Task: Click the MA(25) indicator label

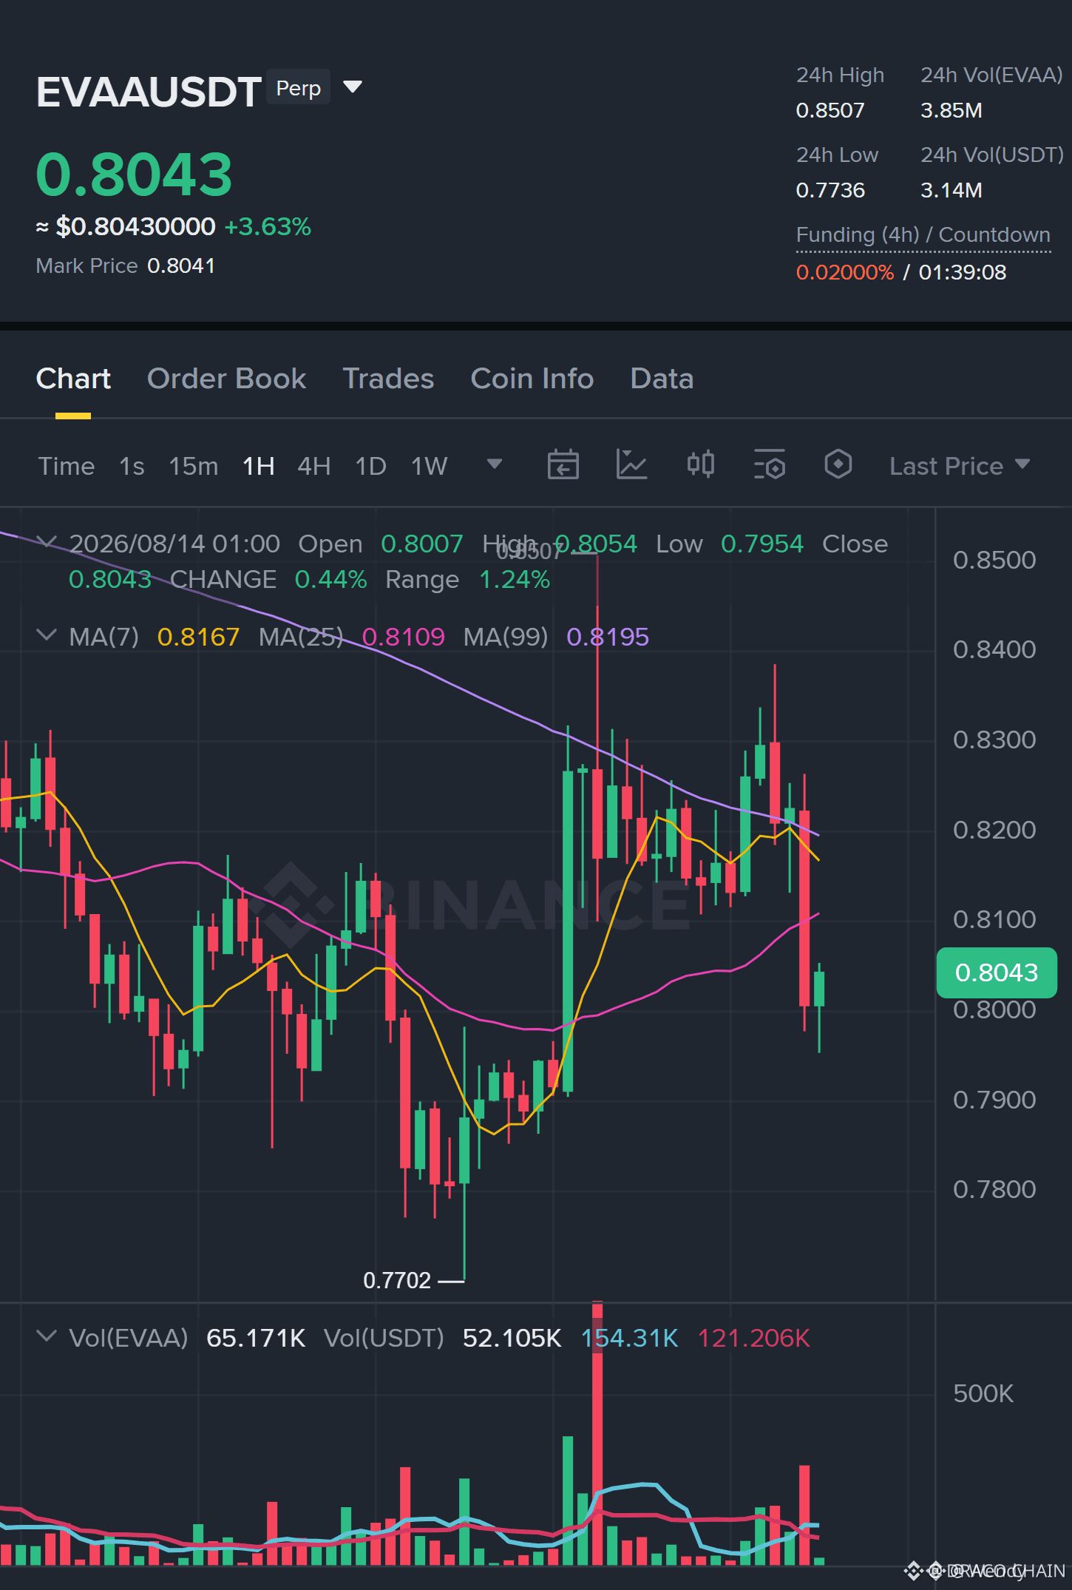Action: point(301,637)
